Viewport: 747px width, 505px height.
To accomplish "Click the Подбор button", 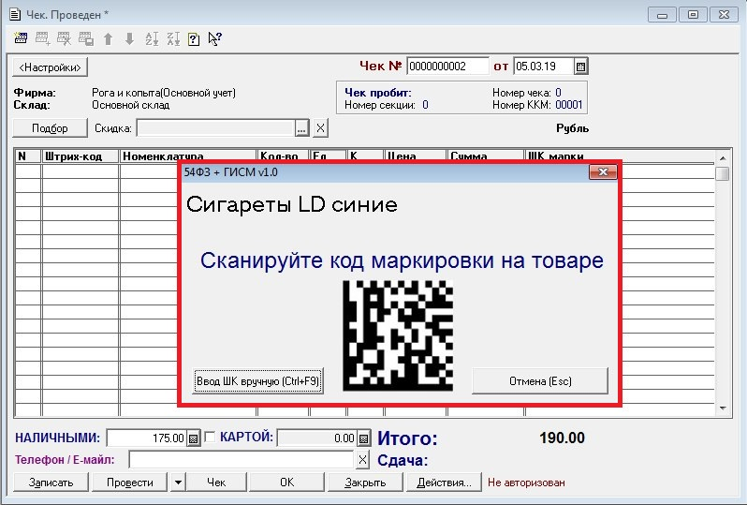I will [x=50, y=128].
